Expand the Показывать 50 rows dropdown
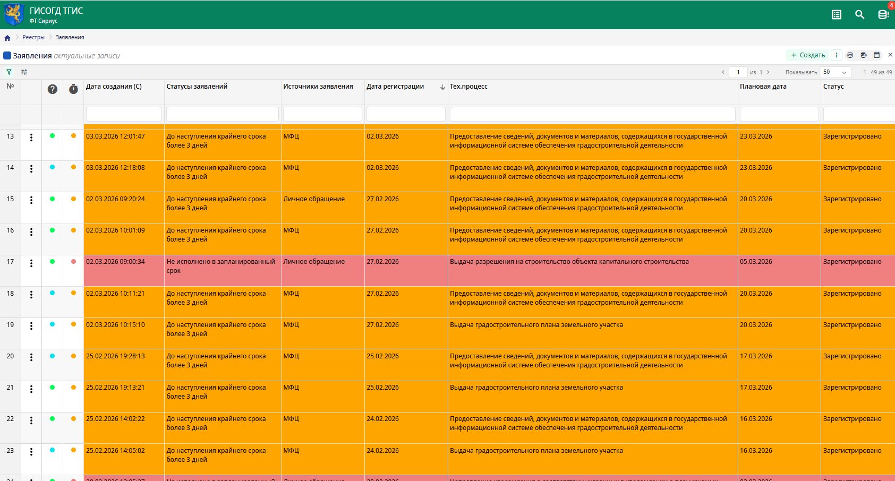Viewport: 895px width, 481px height. 836,72
